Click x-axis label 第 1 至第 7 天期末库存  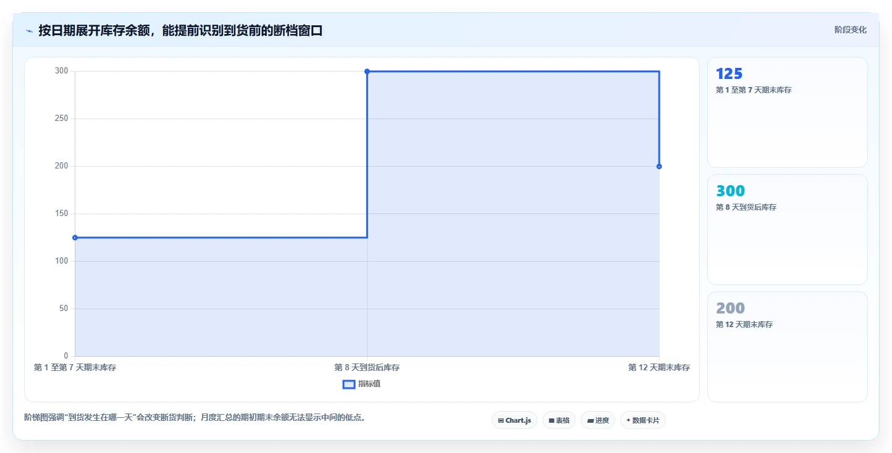[75, 368]
